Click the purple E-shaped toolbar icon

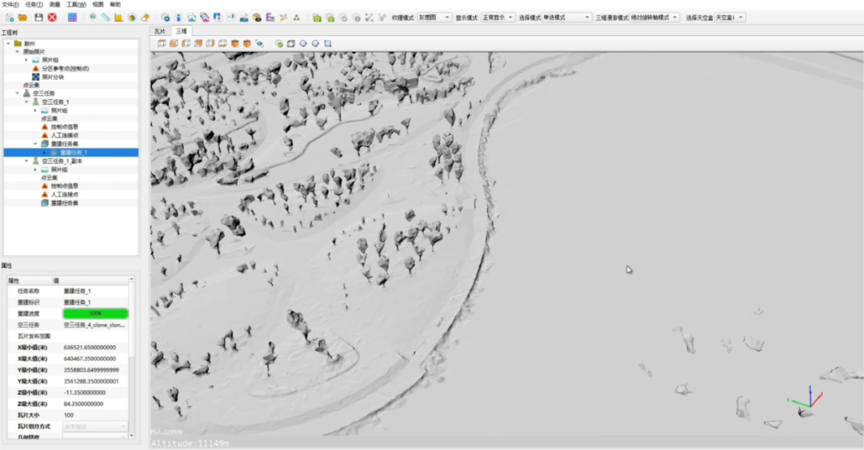[x=270, y=18]
